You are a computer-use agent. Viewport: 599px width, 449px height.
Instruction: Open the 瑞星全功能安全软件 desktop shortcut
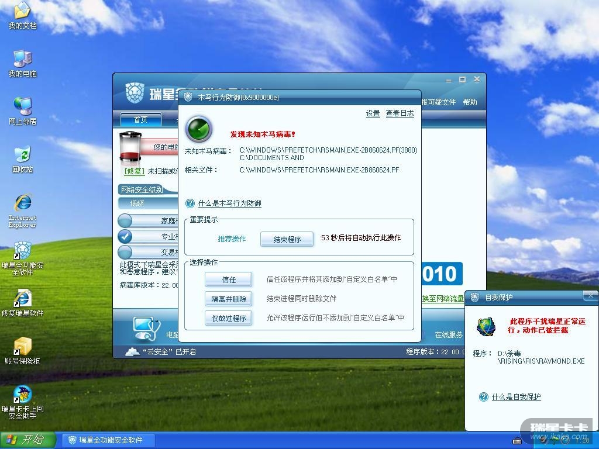pos(22,258)
